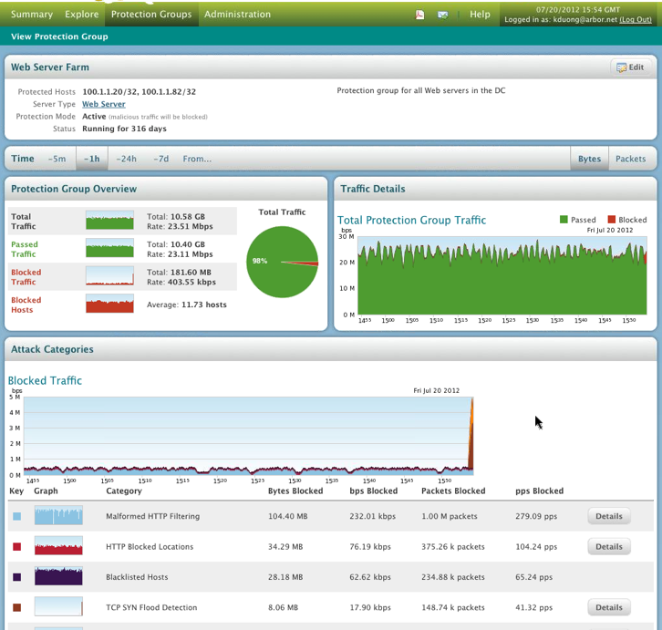Select the Bytes unit toggle

click(589, 159)
